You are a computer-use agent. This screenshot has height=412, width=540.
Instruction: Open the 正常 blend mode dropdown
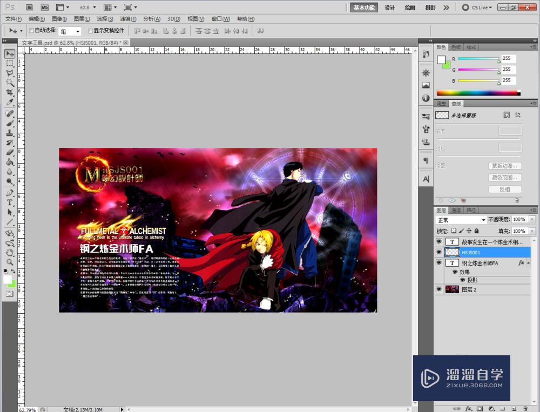click(461, 220)
